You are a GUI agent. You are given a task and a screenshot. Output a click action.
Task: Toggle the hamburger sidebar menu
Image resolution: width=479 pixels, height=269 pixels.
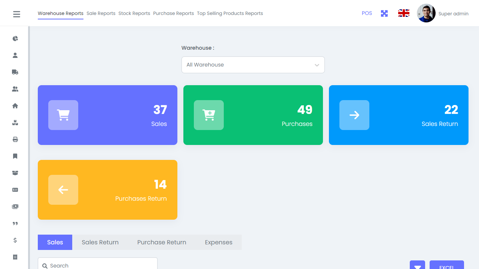tap(16, 14)
